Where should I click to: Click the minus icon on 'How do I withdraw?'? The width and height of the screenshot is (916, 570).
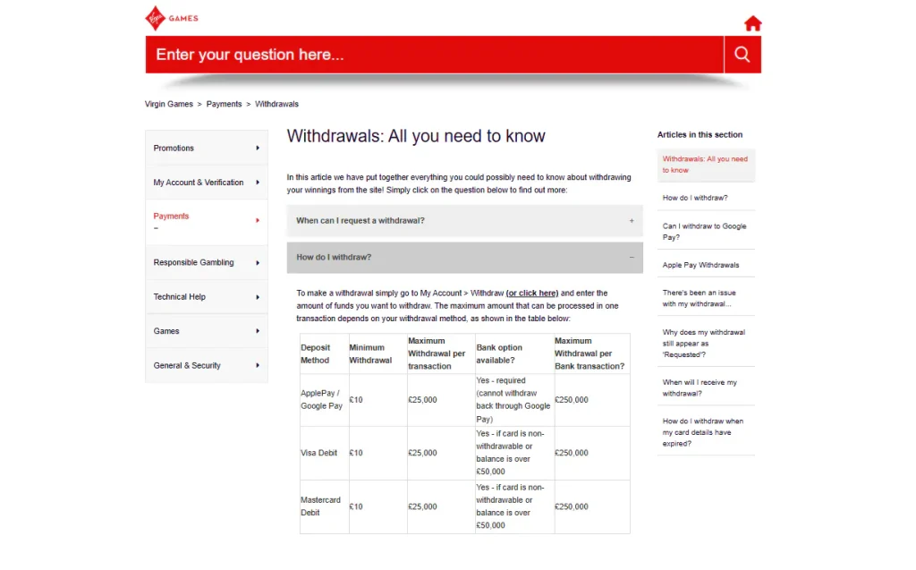point(632,257)
